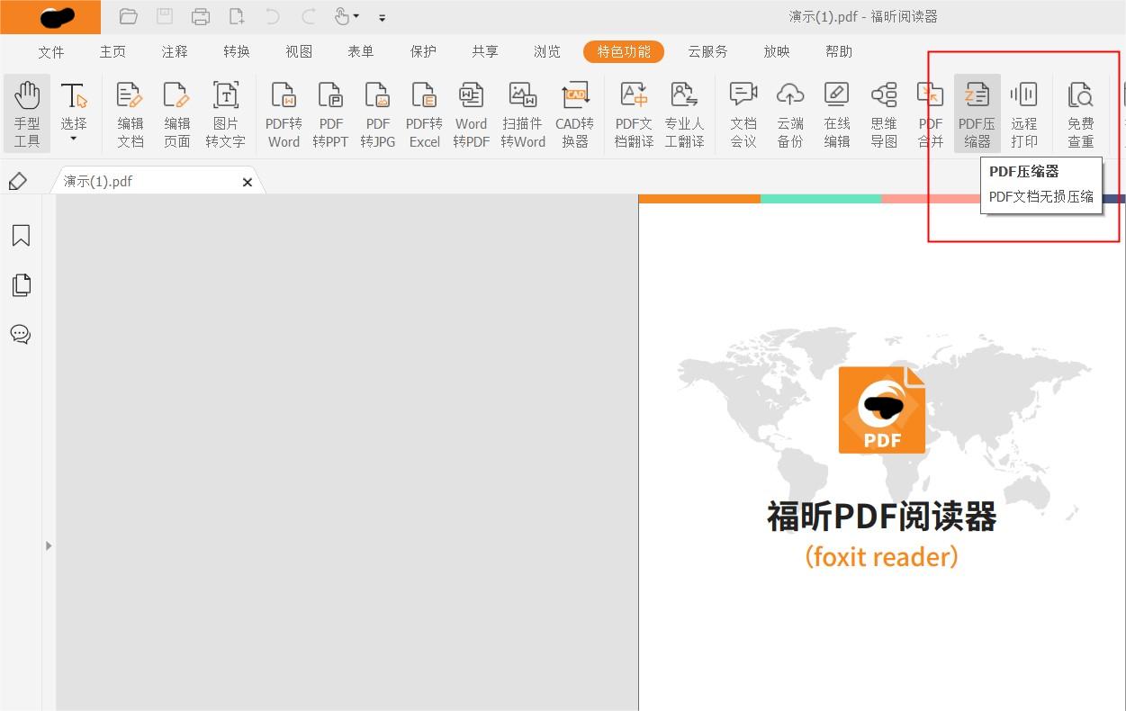Launch the PDF compressor (PDF压缩器)
Screen dimensions: 1126x711
(977, 113)
